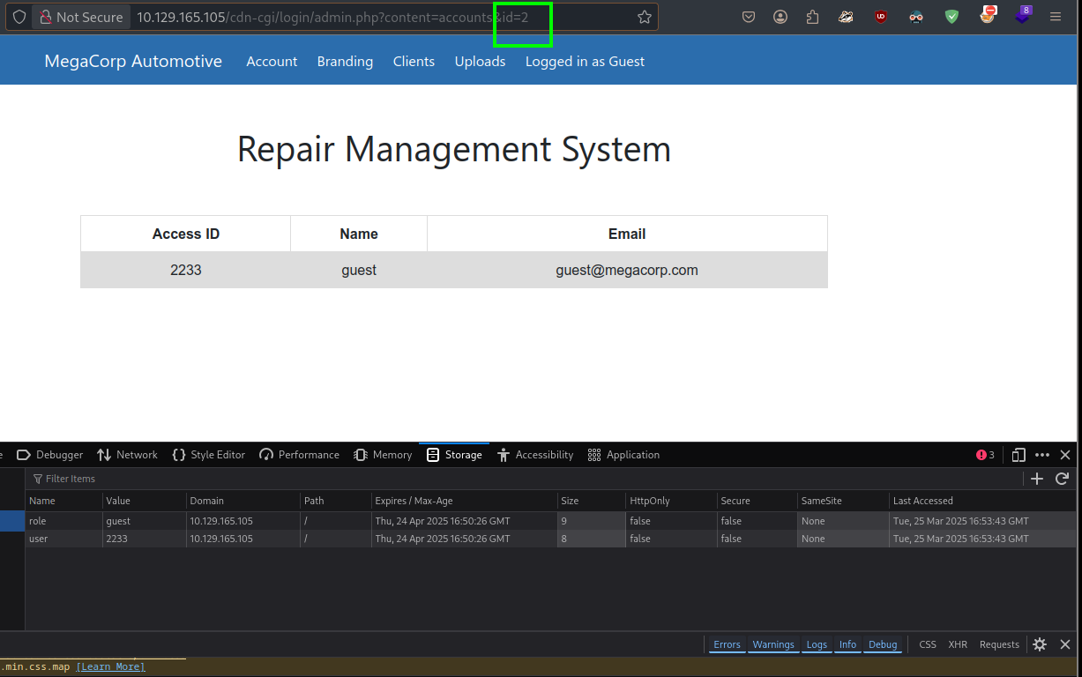This screenshot has height=677, width=1082.
Task: Sort cookies by the Name column header
Action: pyautogui.click(x=63, y=501)
